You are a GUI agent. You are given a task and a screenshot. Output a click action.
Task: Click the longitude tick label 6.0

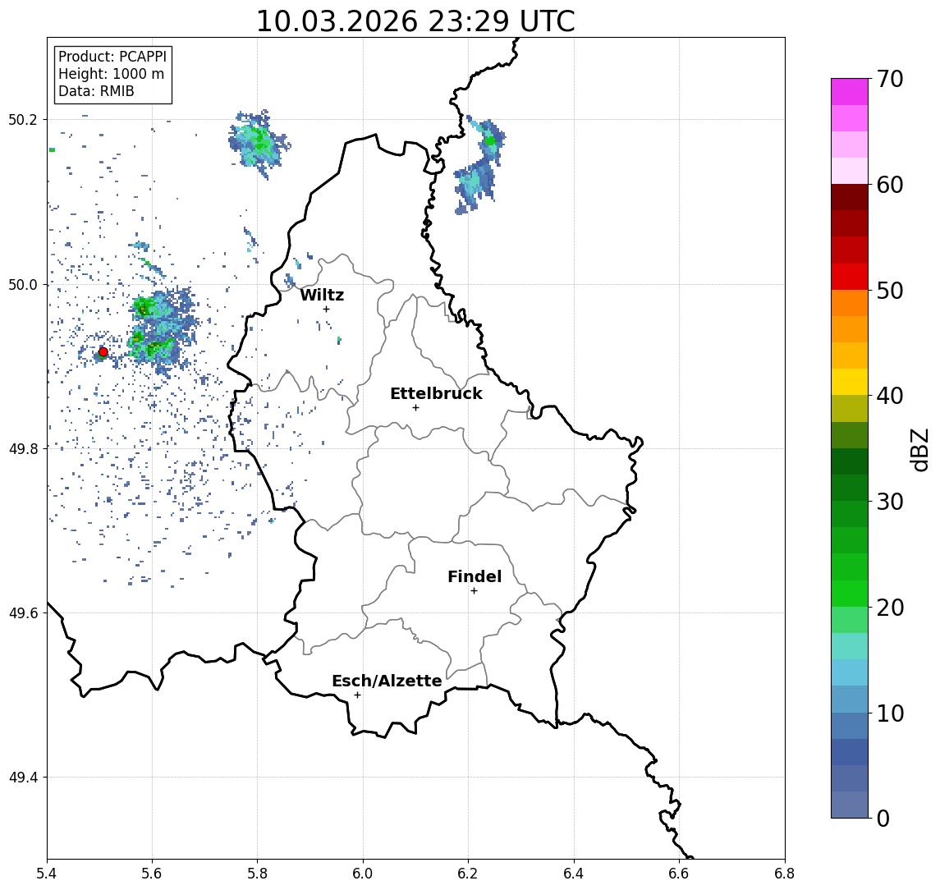coord(363,874)
